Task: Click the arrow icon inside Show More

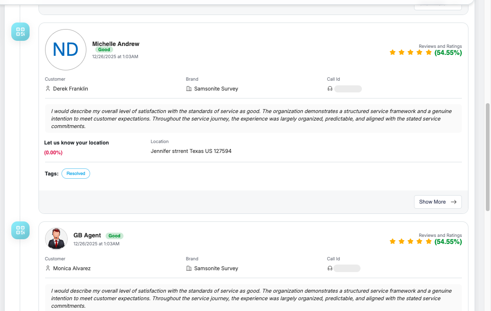Action: click(453, 202)
